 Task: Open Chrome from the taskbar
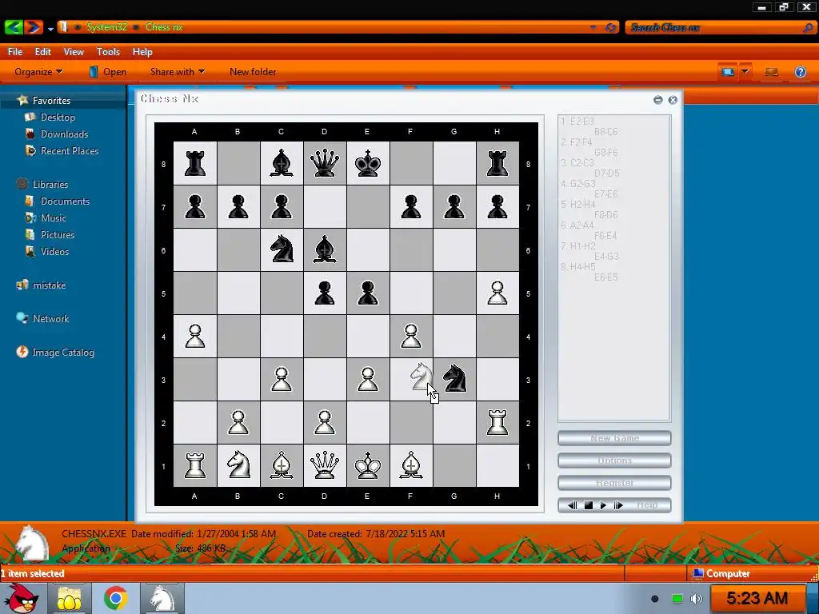[x=116, y=598]
